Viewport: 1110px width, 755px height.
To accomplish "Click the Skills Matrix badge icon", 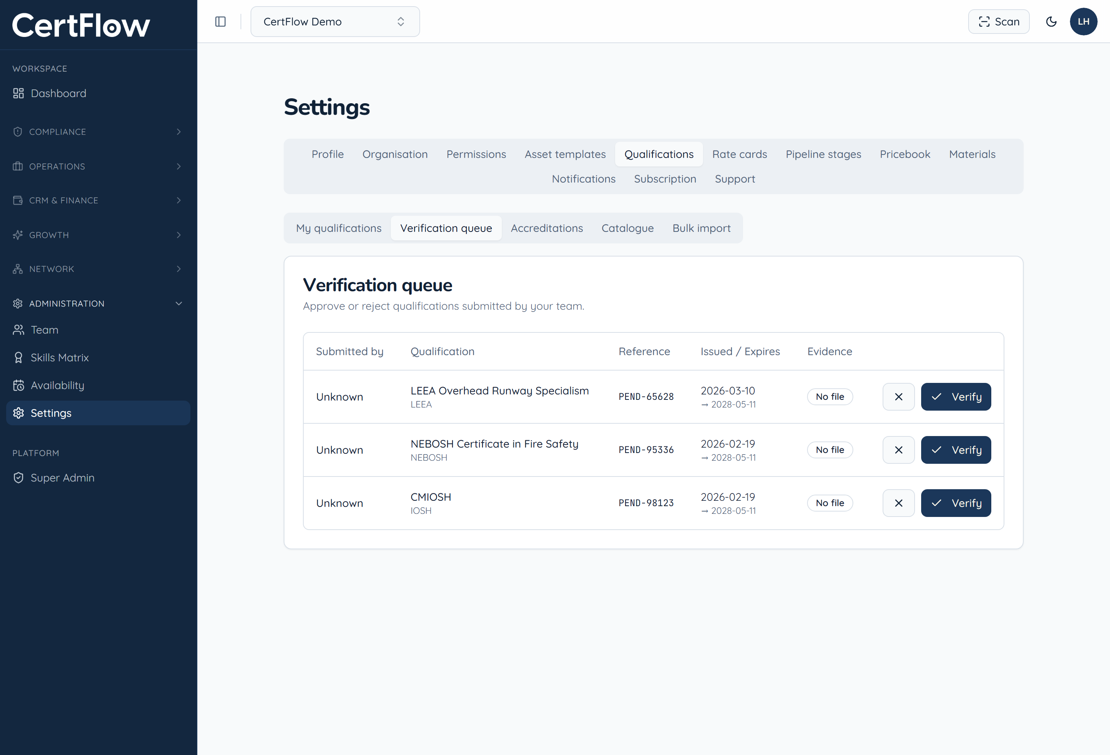I will tap(18, 357).
